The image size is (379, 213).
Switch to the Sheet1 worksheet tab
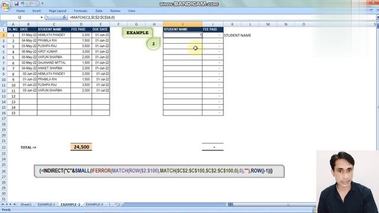tap(26, 205)
